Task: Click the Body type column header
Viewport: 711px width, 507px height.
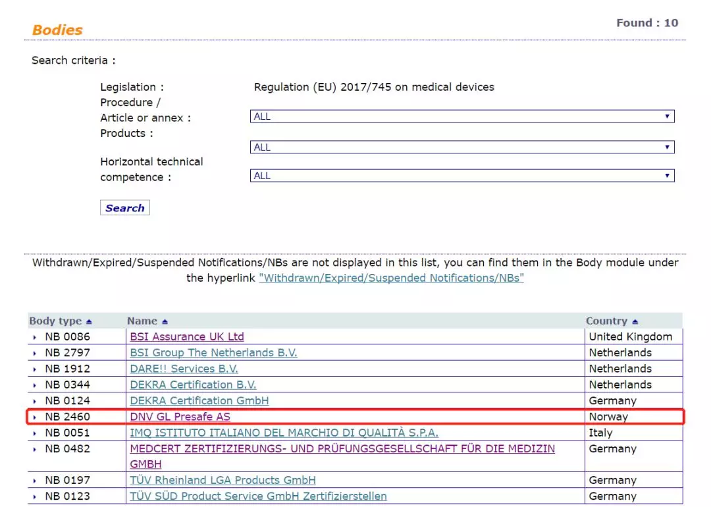Action: tap(56, 321)
